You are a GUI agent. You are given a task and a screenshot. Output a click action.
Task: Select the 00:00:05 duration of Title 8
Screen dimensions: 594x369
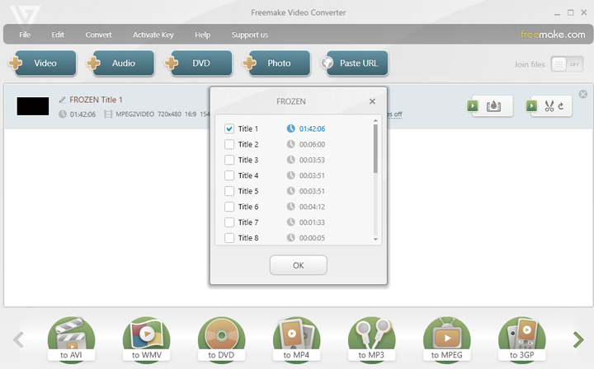point(312,238)
